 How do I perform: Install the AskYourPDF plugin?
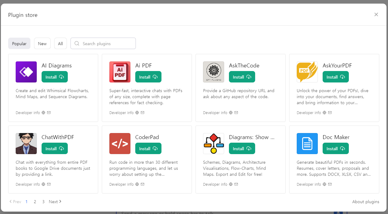coord(336,77)
